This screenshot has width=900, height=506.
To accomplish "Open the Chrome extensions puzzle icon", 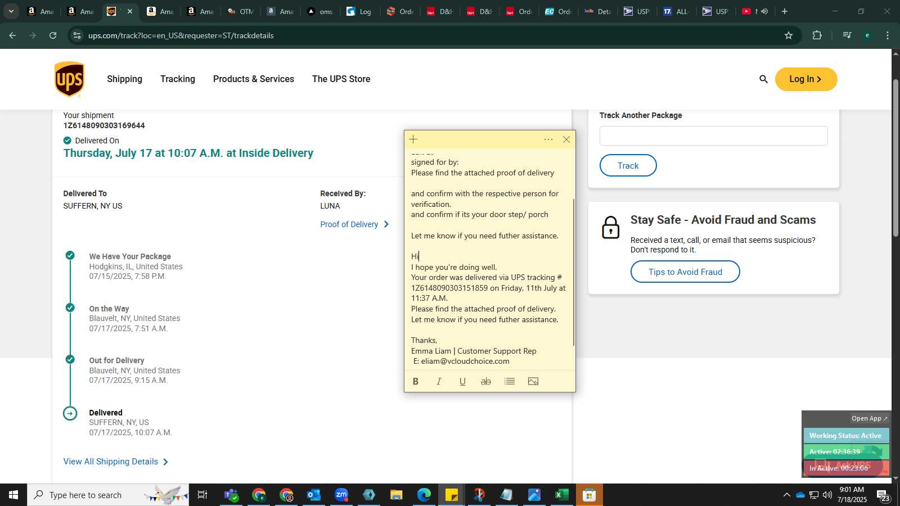I will pyautogui.click(x=817, y=35).
